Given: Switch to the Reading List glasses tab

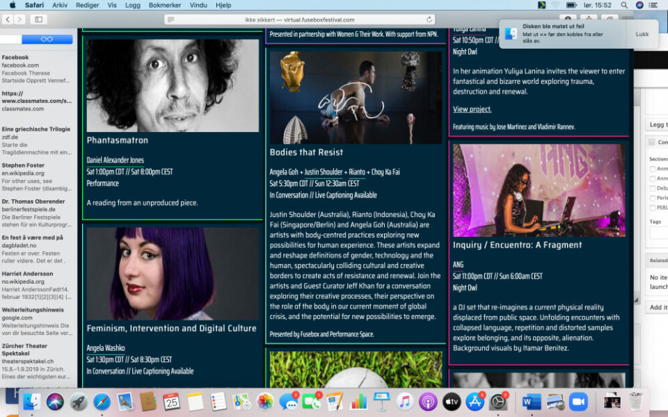Looking at the screenshot, I should pos(47,40).
